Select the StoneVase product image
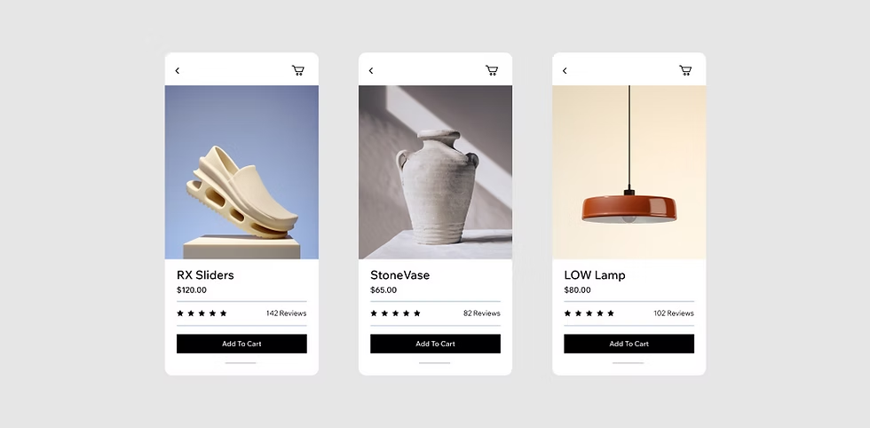Image resolution: width=870 pixels, height=428 pixels. (436, 172)
